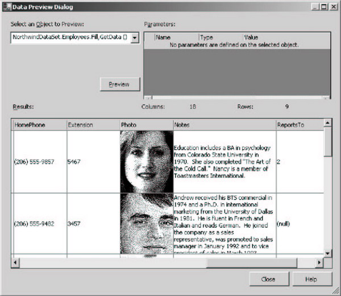Select the Extension column header

[92, 124]
